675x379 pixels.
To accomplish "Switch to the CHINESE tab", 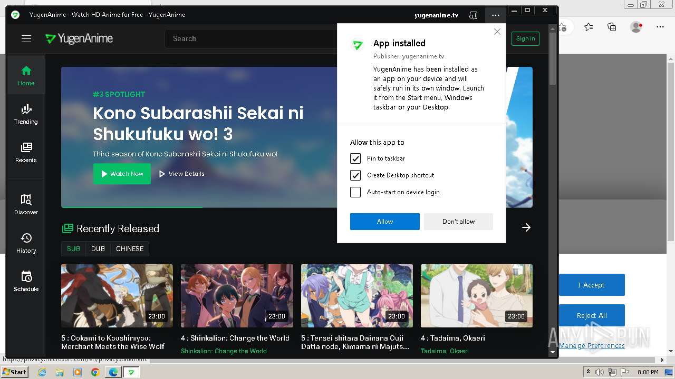I will coord(130,248).
